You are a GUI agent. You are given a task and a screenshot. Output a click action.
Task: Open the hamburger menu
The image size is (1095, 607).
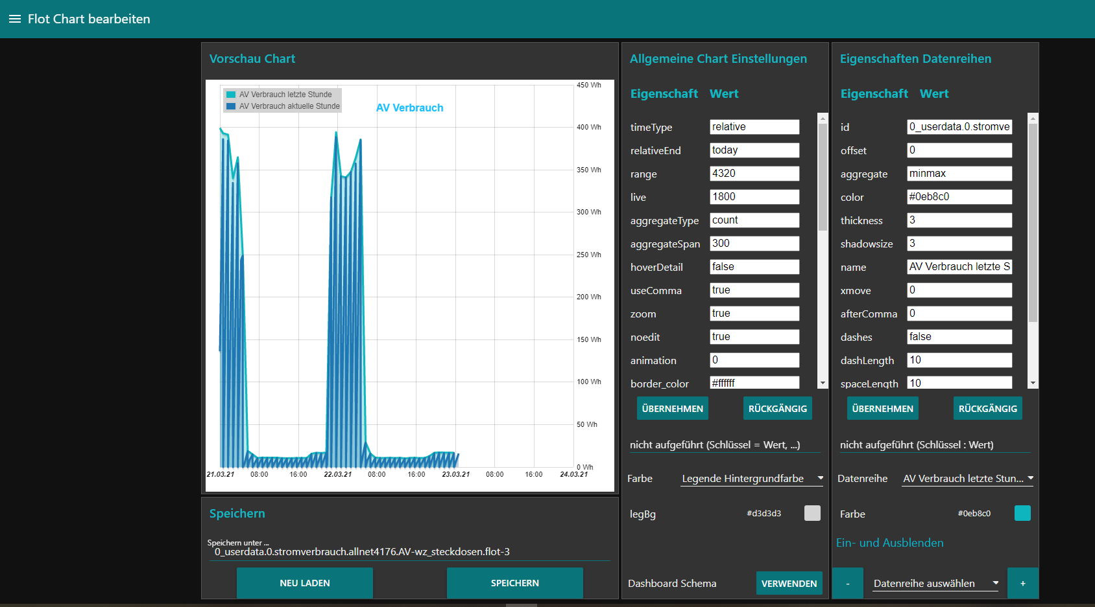15,19
